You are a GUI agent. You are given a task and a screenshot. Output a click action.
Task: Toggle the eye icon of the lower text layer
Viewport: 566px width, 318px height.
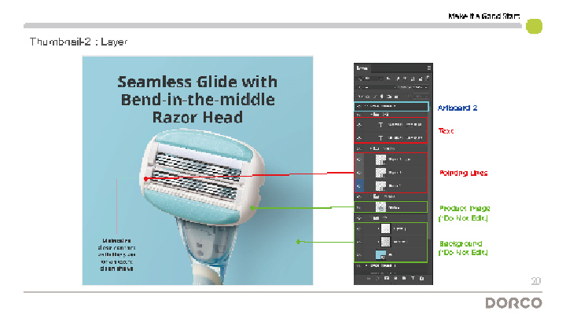tap(359, 138)
